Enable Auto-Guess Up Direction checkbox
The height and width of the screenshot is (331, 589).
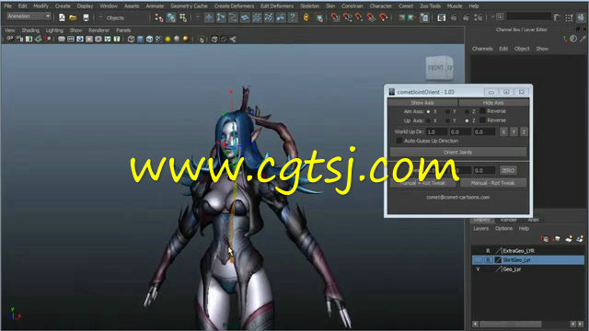(399, 141)
